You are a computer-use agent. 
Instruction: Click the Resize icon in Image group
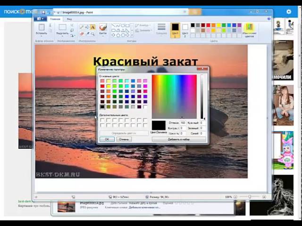pos(72,30)
